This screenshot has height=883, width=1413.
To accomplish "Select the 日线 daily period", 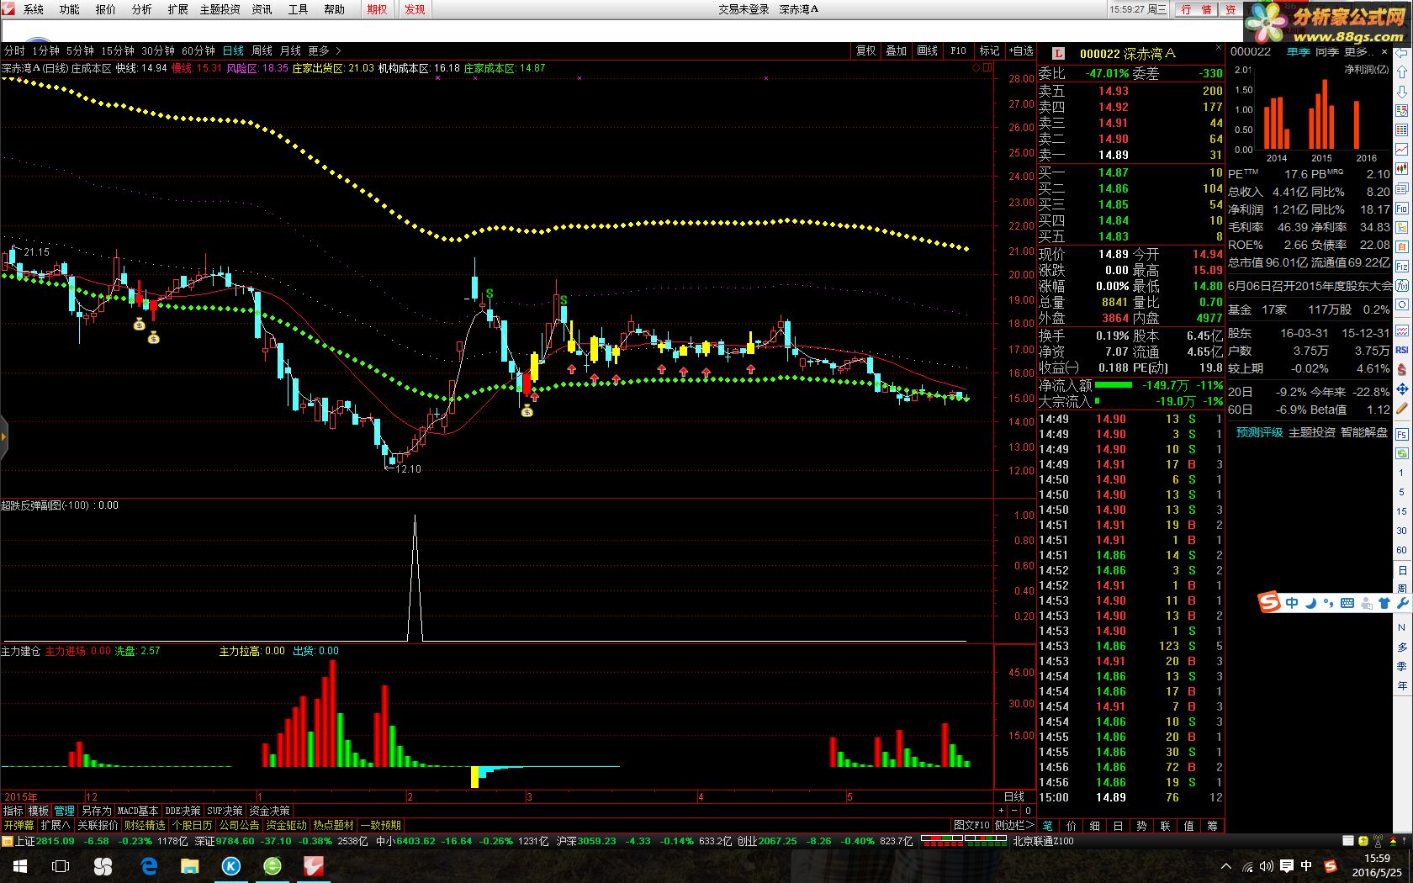I will (x=233, y=51).
